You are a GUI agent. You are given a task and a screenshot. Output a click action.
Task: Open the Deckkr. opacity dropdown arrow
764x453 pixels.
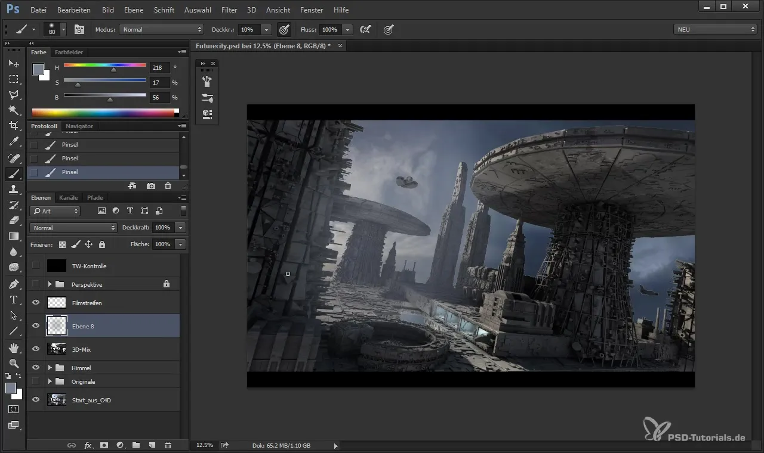pos(266,29)
